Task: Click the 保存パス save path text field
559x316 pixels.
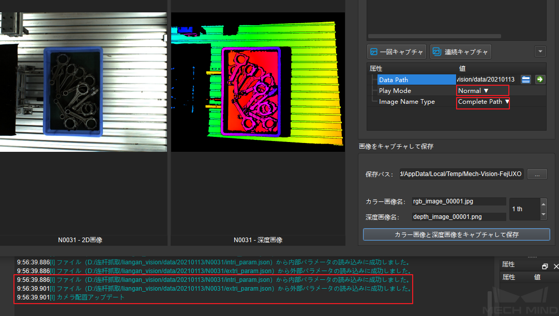Action: click(x=461, y=174)
